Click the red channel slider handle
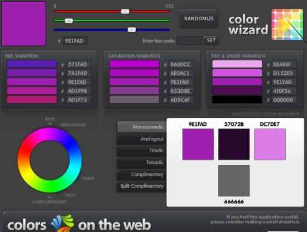This screenshot has height=232, width=307. 125,11
